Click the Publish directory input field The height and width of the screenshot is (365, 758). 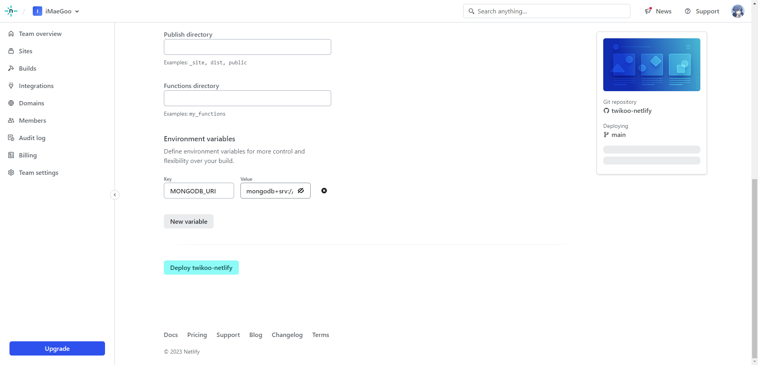click(x=247, y=47)
